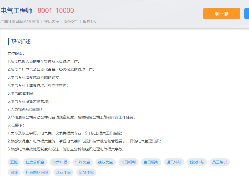
Task: Click line 5.电气故障排除
Action: 21,93
